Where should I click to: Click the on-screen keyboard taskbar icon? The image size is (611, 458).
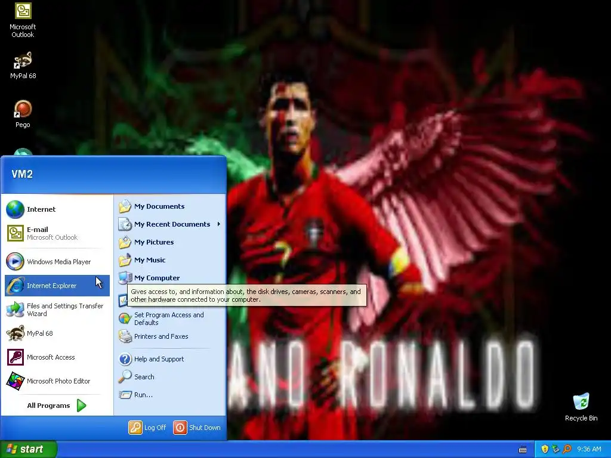[x=523, y=450]
